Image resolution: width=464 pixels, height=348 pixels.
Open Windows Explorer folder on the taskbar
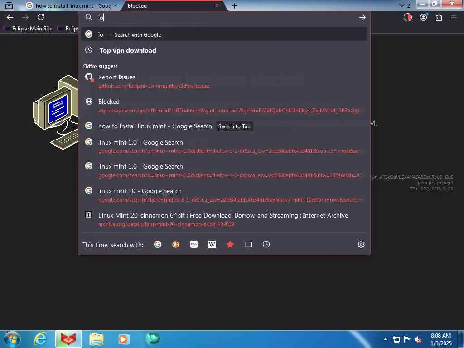[x=97, y=339]
